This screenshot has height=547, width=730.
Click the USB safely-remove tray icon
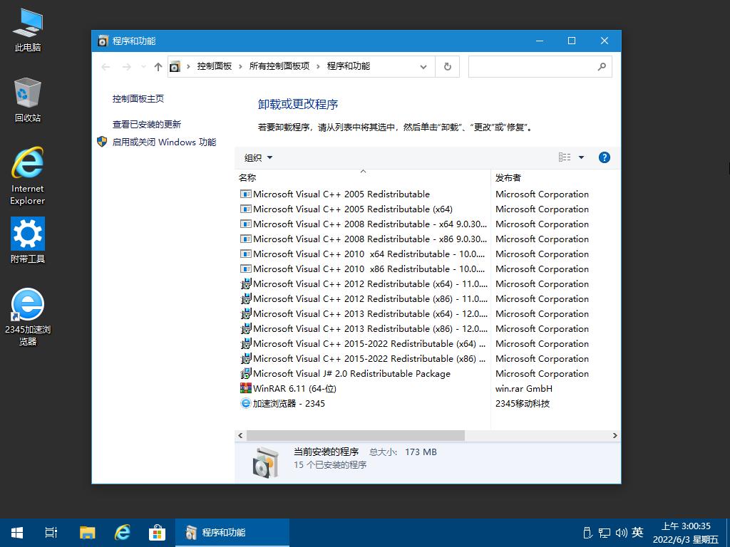coord(587,533)
